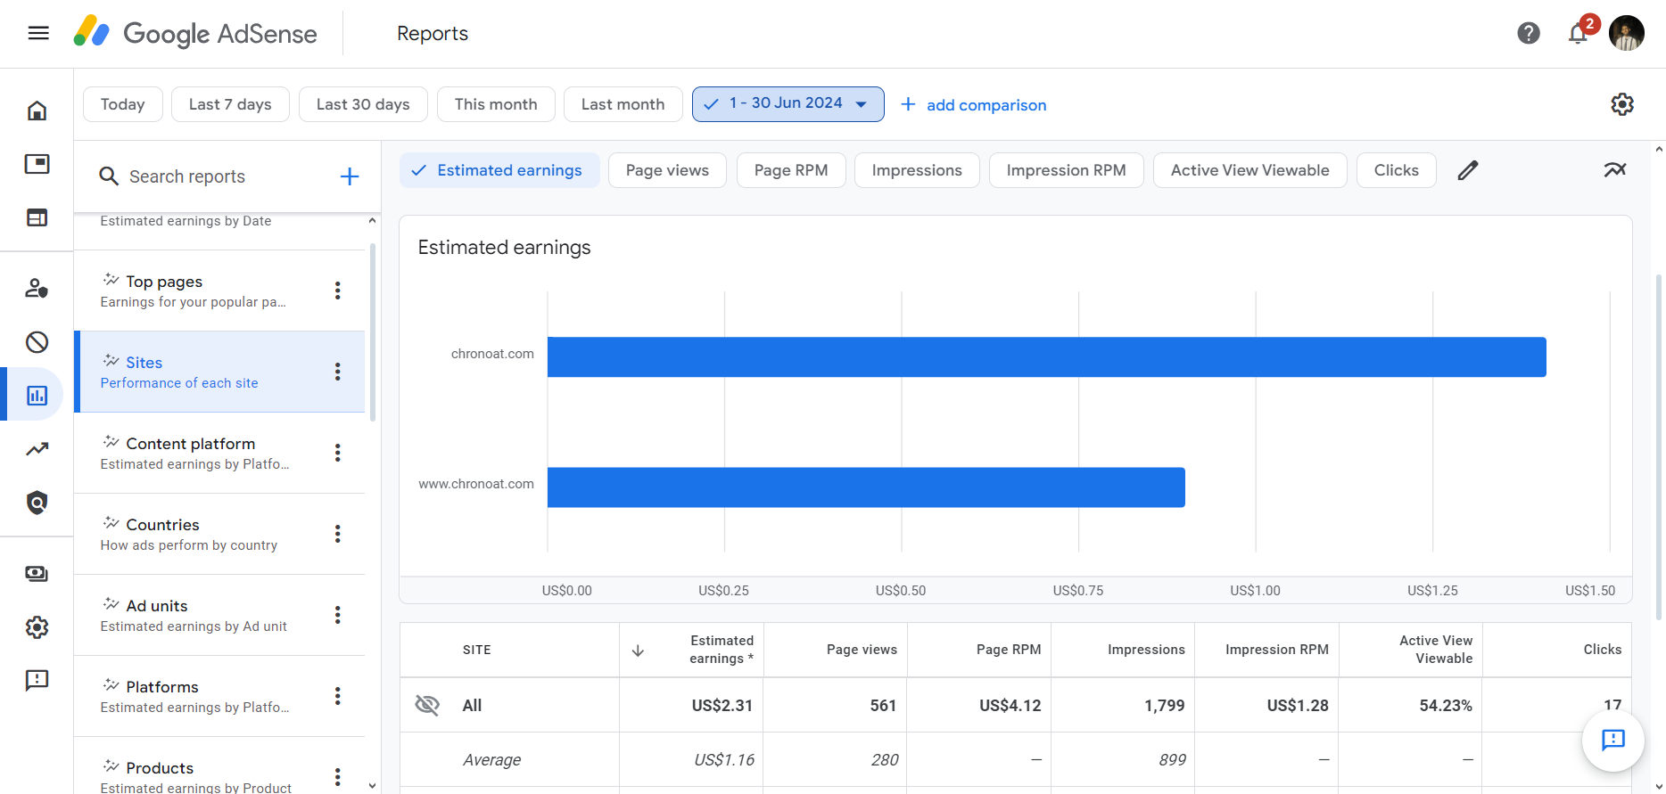Click the Google AdSense logo
This screenshot has height=794, width=1666.
[x=195, y=33]
